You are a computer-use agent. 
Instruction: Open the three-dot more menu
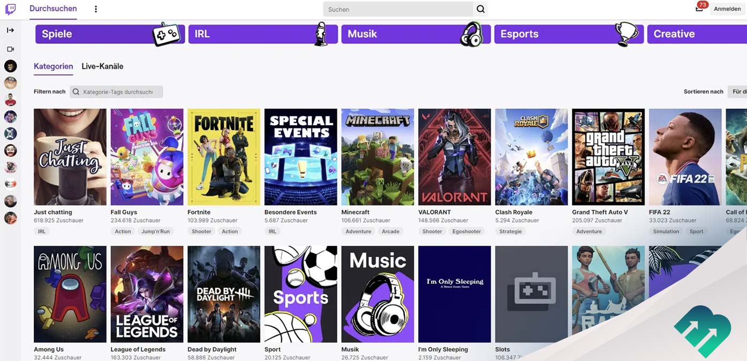(x=96, y=9)
